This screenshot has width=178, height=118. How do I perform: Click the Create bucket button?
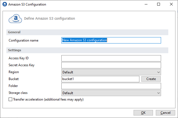pos(151,79)
